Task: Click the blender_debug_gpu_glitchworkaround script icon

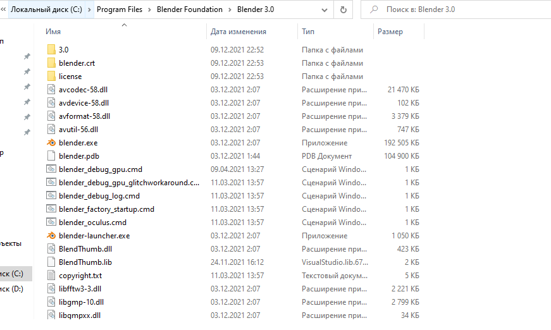Action: (51, 182)
